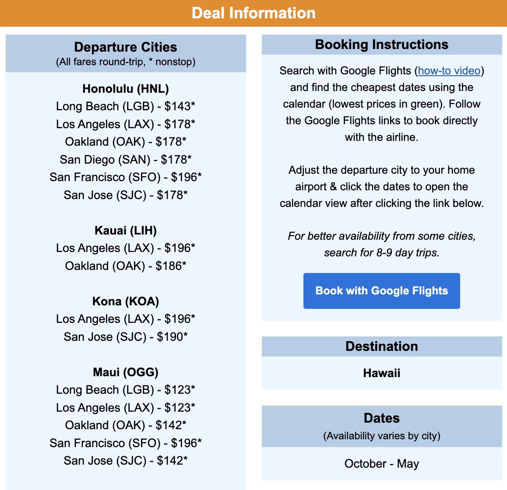Viewport: 507px width, 490px height.
Task: Click the Kauai (LIH) section header
Action: tap(125, 230)
